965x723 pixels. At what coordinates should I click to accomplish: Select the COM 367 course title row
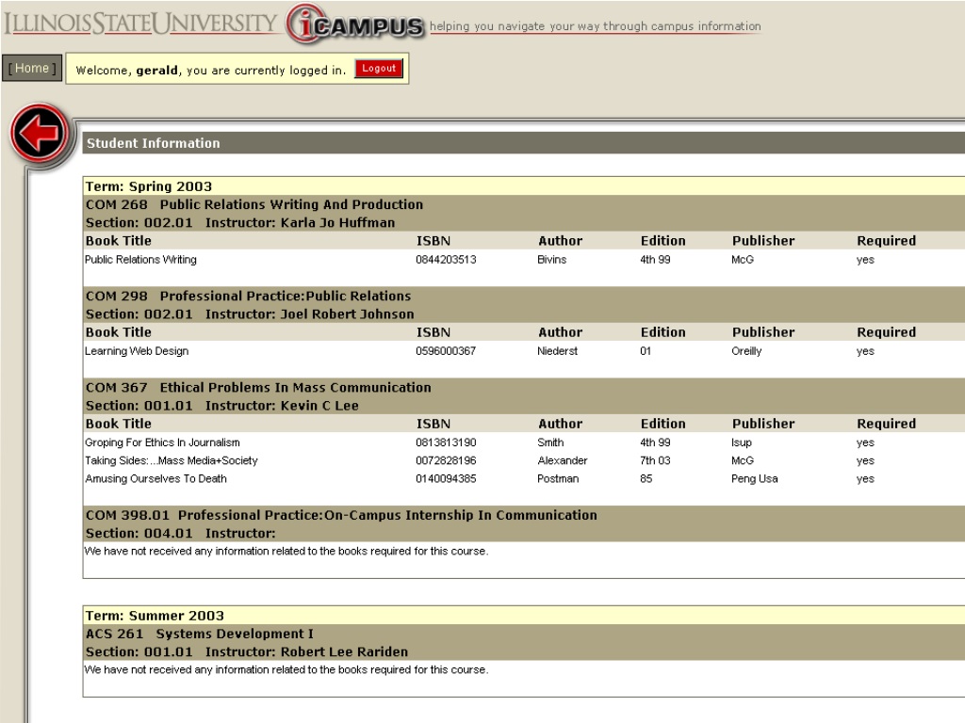tap(524, 387)
